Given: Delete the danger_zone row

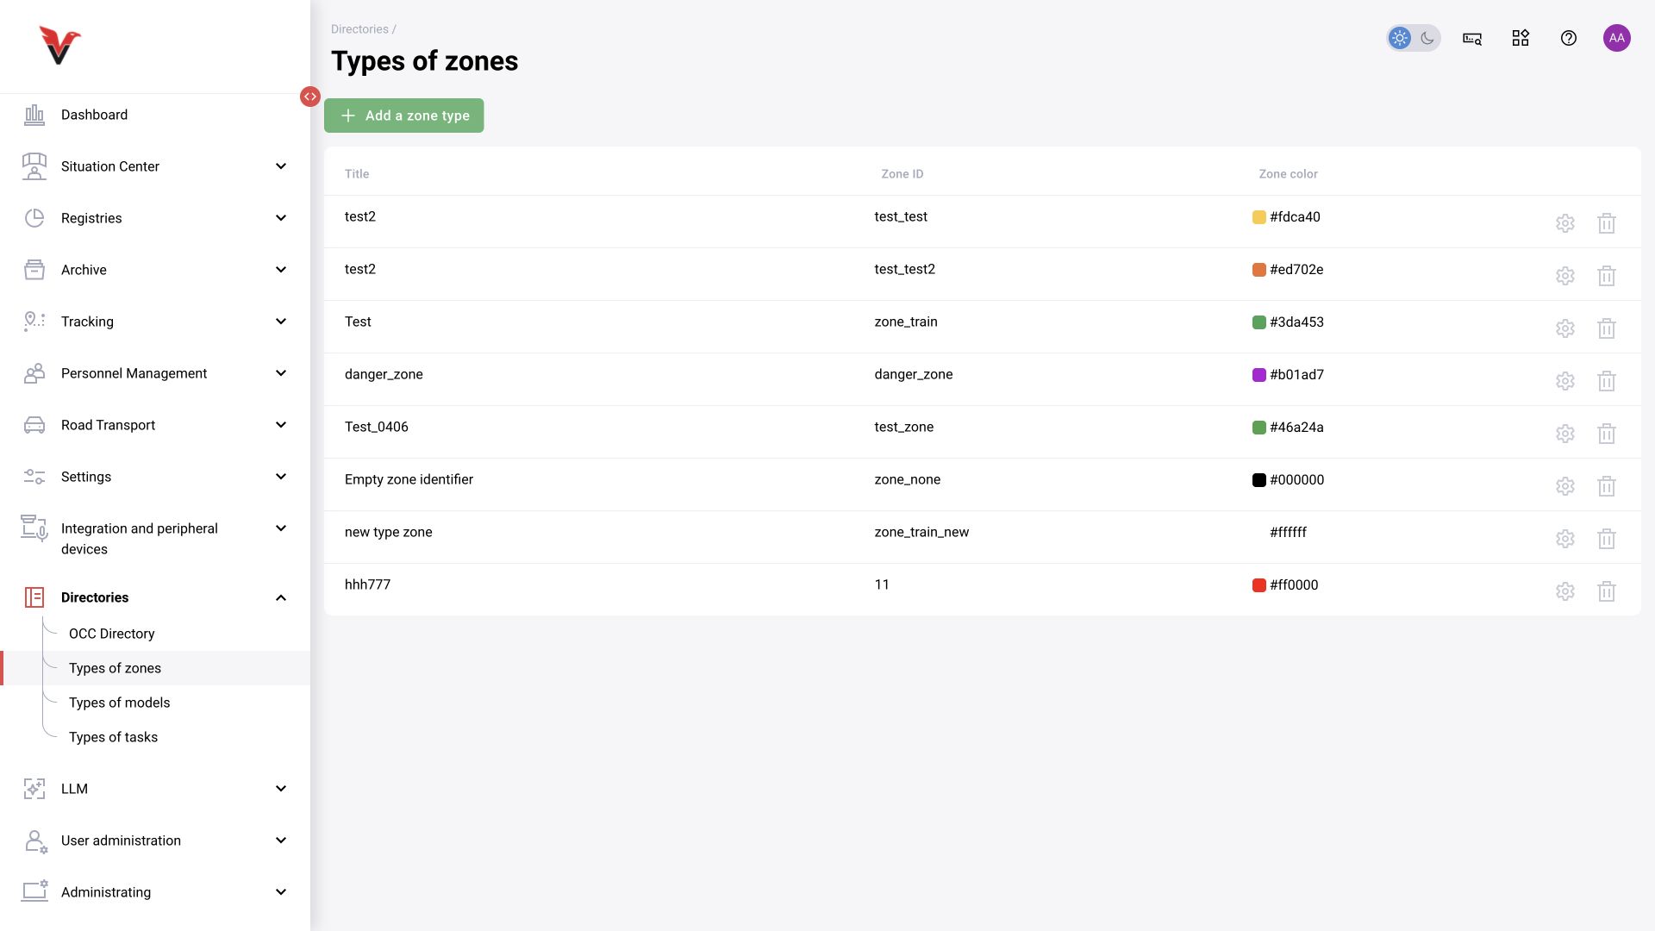Looking at the screenshot, I should (1607, 381).
